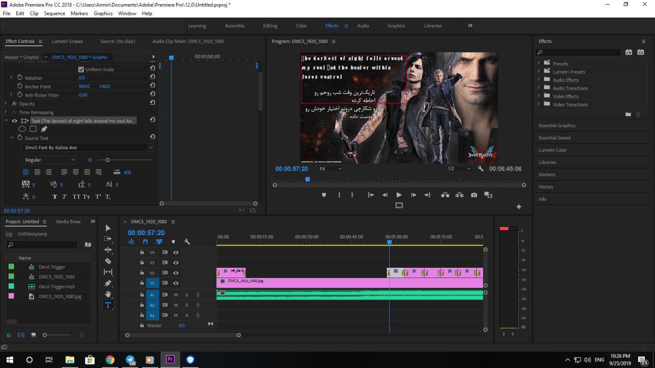Reset Rotation parameter
Screen dimensions: 655x368
pos(152,77)
